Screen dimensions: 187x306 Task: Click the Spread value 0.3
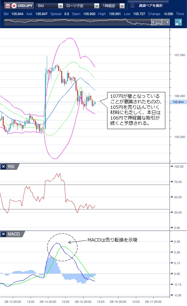click(67, 14)
